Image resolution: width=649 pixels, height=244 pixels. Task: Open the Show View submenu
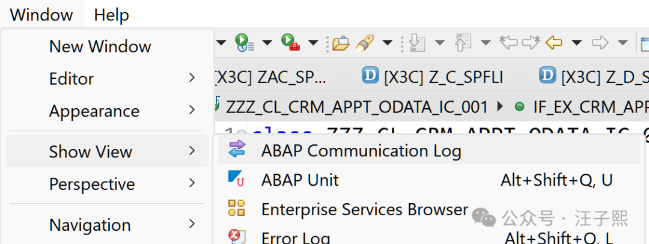click(x=107, y=151)
